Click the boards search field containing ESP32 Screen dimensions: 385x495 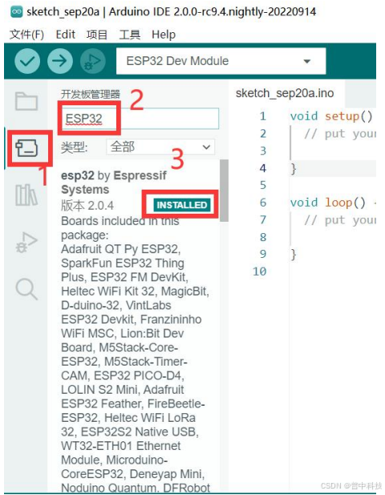[x=140, y=119]
